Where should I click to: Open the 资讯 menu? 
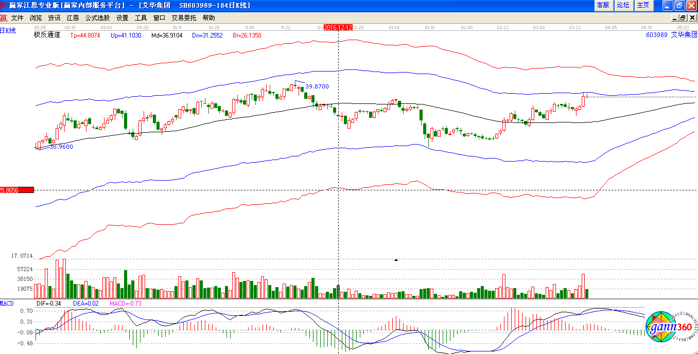54,17
